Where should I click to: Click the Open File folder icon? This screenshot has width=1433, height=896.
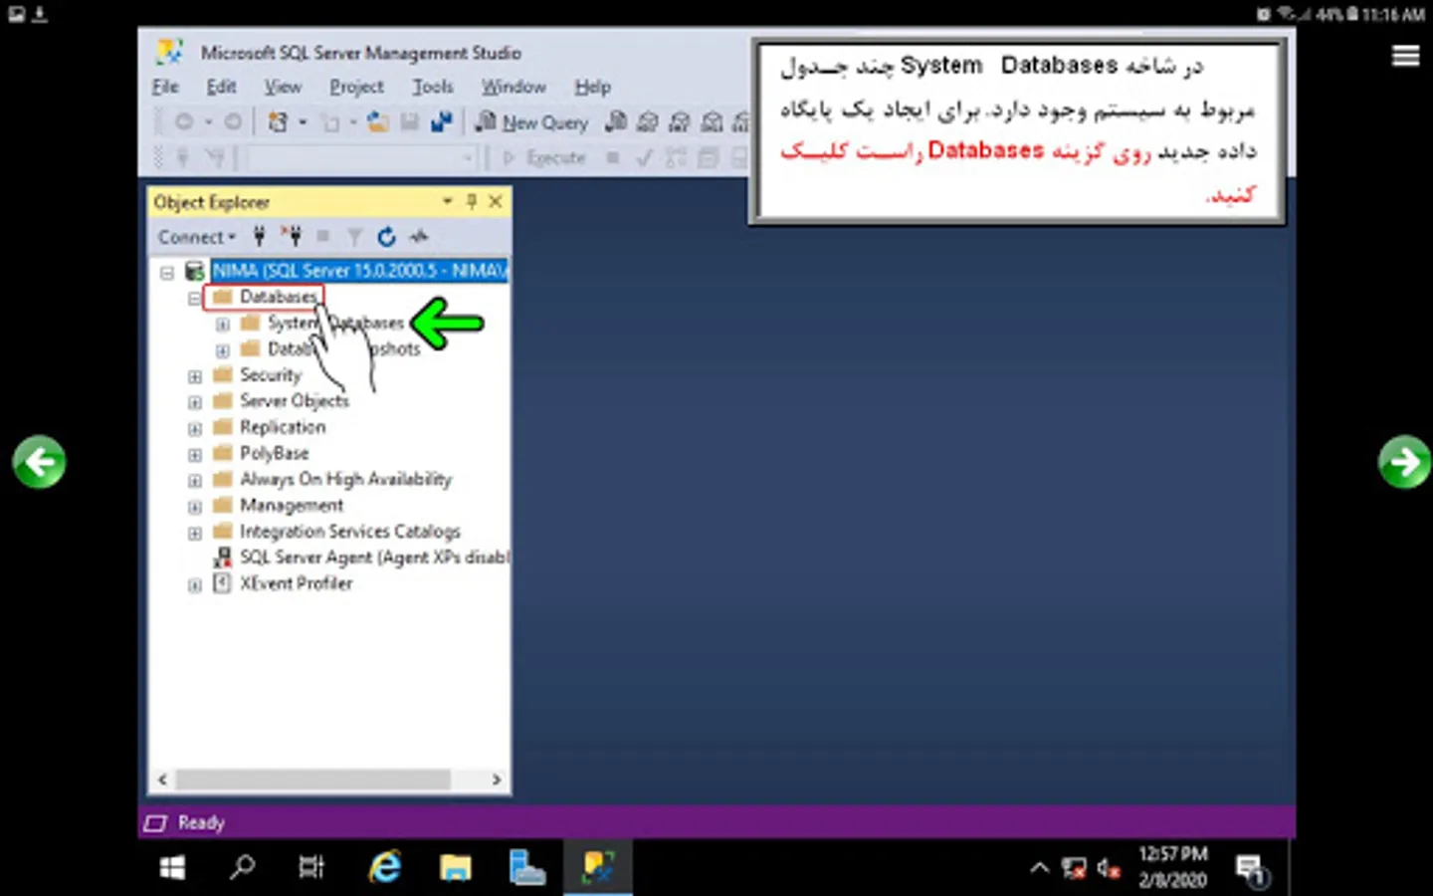coord(378,121)
